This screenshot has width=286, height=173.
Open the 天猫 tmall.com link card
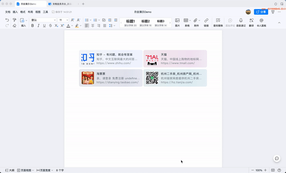(175, 59)
